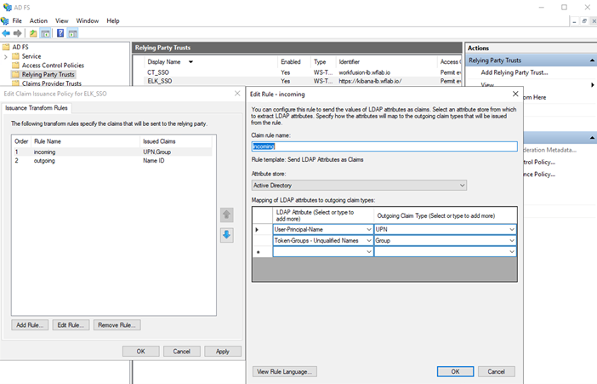
Task: Open empty outgoing claim type dropdown
Action: point(512,252)
